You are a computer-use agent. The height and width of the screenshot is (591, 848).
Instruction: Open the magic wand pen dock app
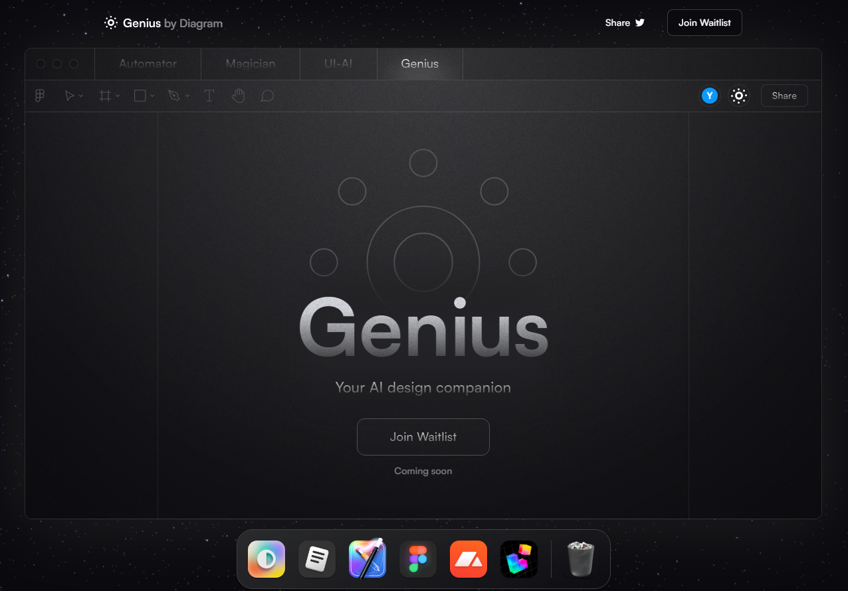[368, 558]
